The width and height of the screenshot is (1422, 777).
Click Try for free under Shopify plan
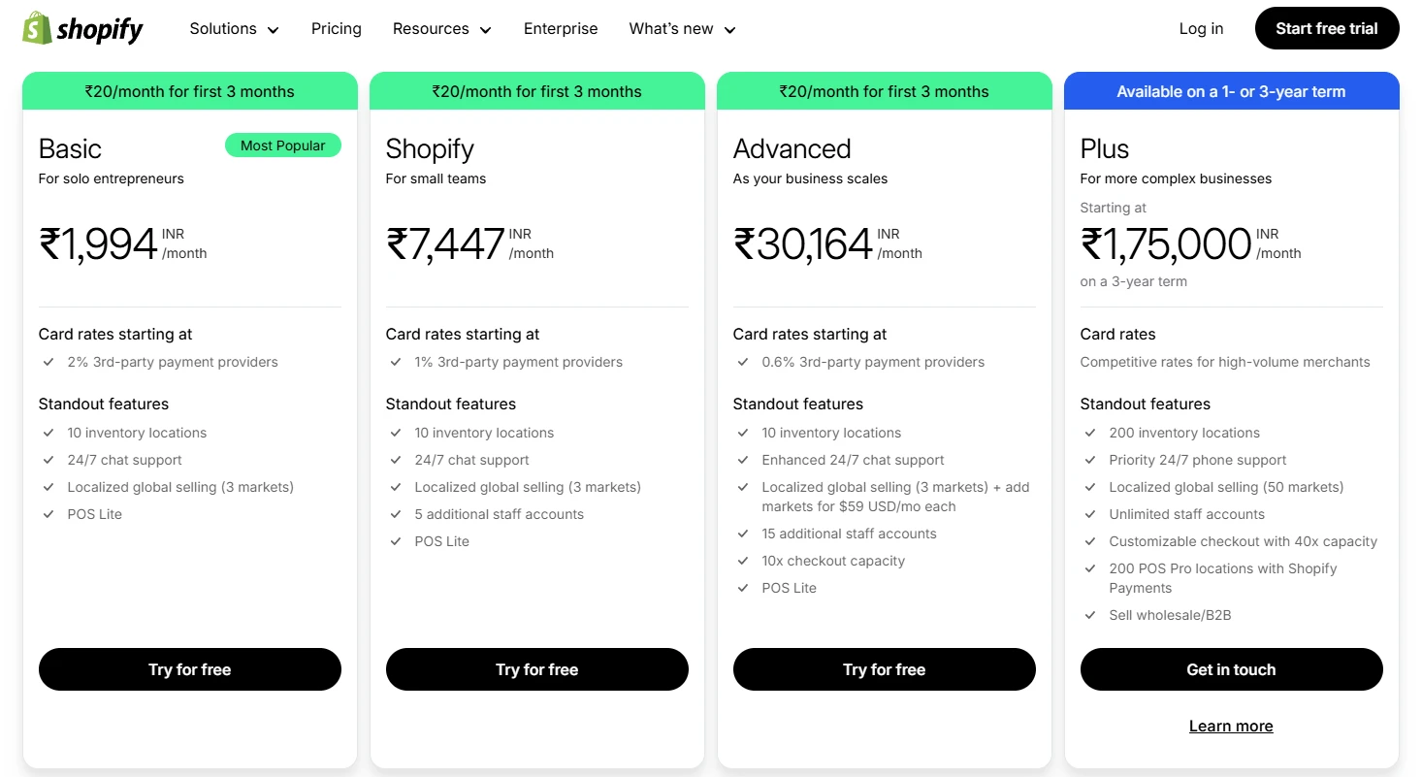click(537, 669)
